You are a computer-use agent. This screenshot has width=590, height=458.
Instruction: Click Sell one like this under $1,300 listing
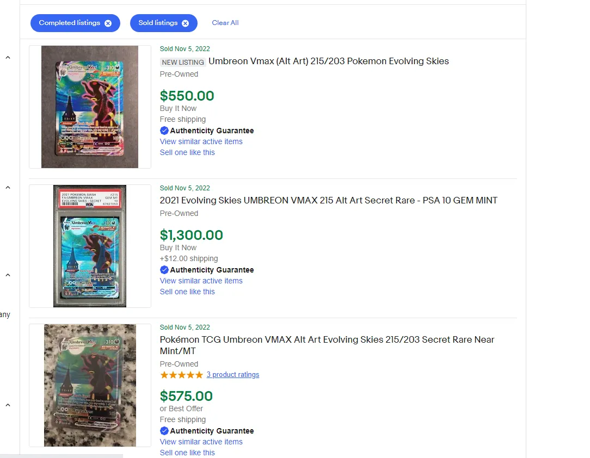[187, 292]
